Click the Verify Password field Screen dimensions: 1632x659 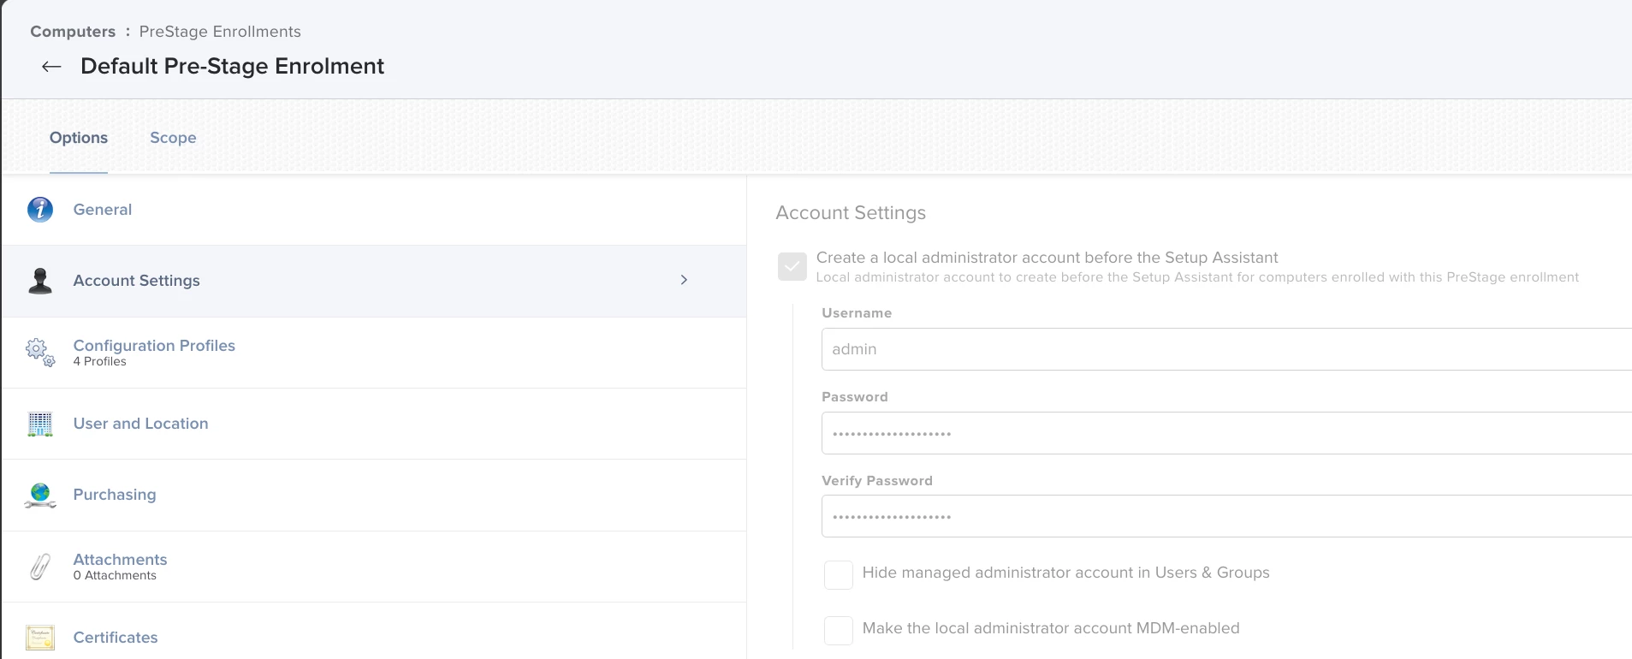tap(1225, 516)
